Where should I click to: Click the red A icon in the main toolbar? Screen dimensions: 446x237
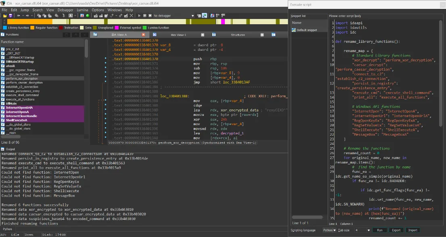(x=82, y=16)
